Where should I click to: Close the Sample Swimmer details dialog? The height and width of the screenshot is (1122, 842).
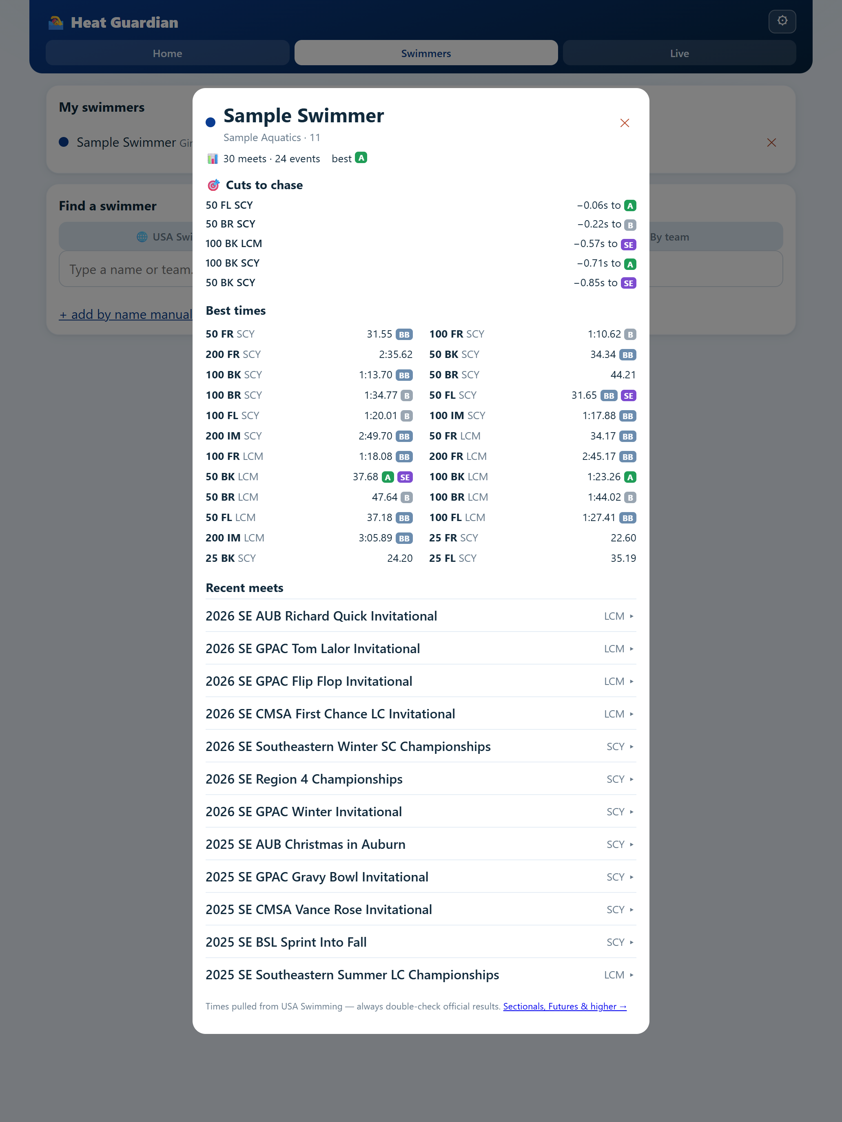(x=625, y=123)
